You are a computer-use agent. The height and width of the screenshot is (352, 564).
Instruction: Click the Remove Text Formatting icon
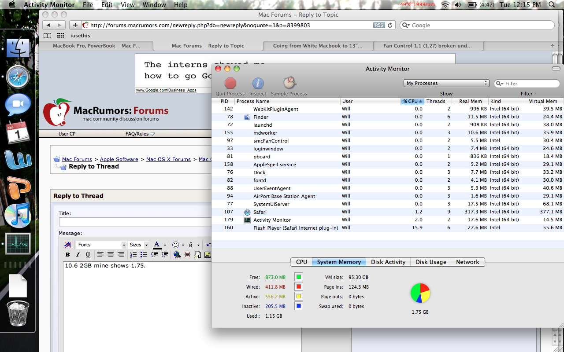pyautogui.click(x=67, y=245)
